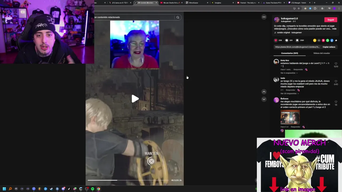Click the red send-to-friends icon

(x=323, y=41)
